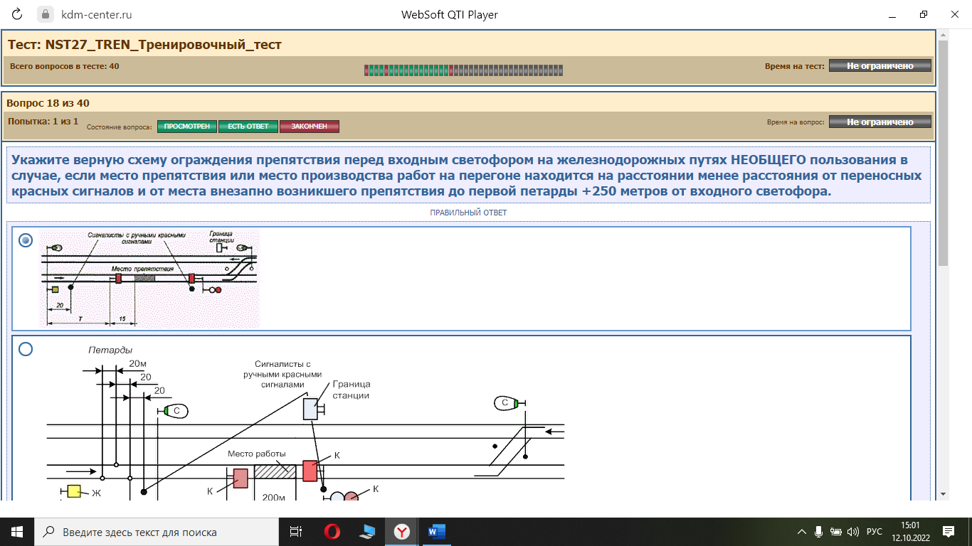
Task: Click the Вопрос 18 из 40 heading
Action: 48,103
